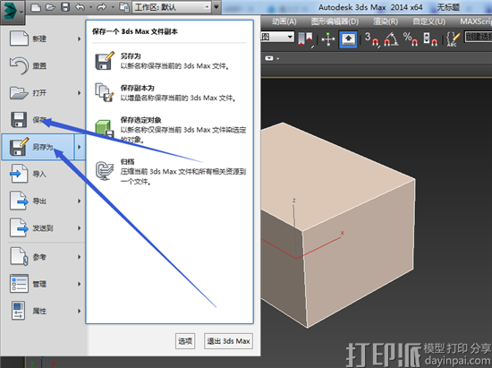This screenshot has height=368, width=492.
Task: Click the Undo arrow in title bar
Action: coord(80,7)
